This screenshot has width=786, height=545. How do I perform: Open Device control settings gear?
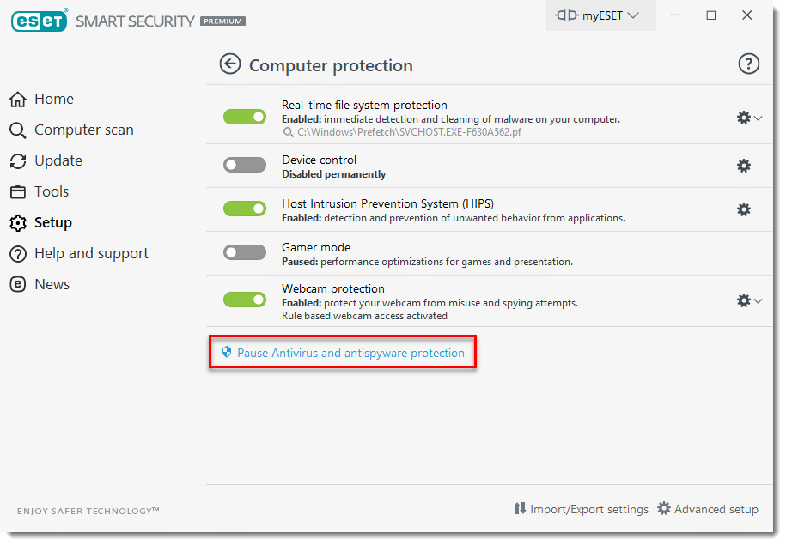(743, 166)
